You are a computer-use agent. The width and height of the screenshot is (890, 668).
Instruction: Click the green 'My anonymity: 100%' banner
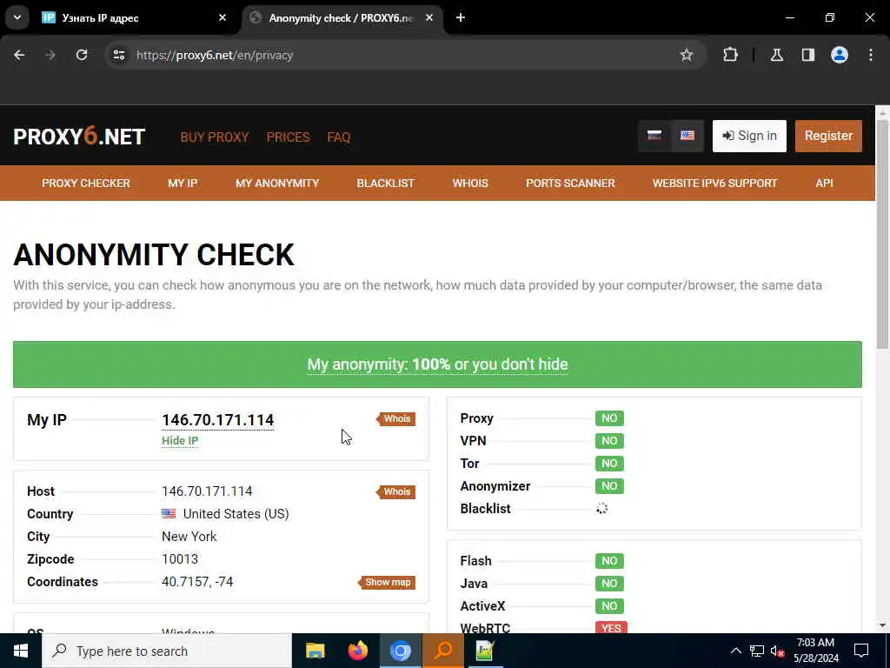click(437, 364)
